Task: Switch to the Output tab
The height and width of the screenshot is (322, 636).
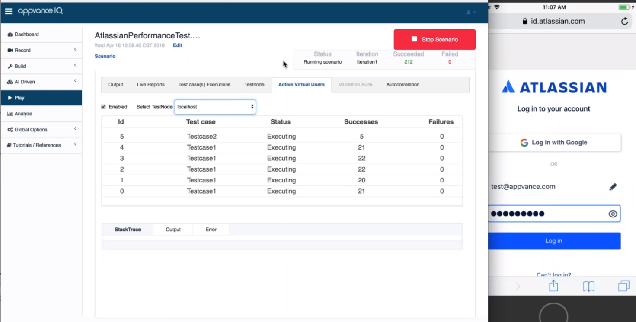Action: pyautogui.click(x=115, y=85)
